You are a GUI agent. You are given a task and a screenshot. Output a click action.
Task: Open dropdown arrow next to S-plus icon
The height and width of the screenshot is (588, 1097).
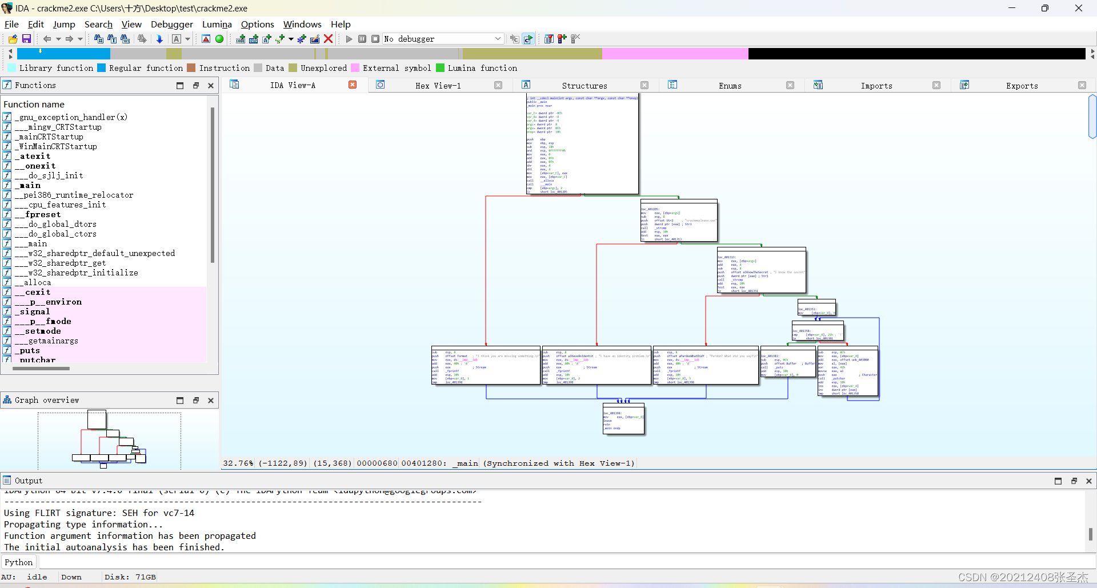pyautogui.click(x=291, y=39)
